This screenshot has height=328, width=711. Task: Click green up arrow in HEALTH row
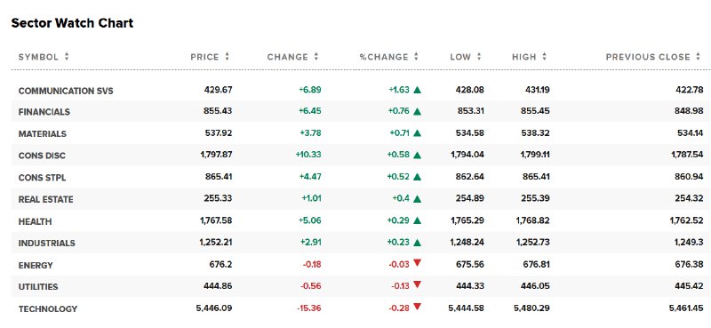click(417, 221)
